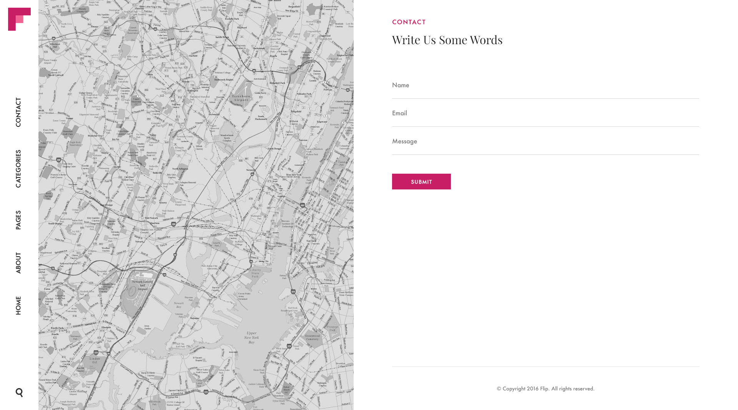The image size is (738, 410).
Task: Open search with the magnifier icon
Action: point(19,392)
